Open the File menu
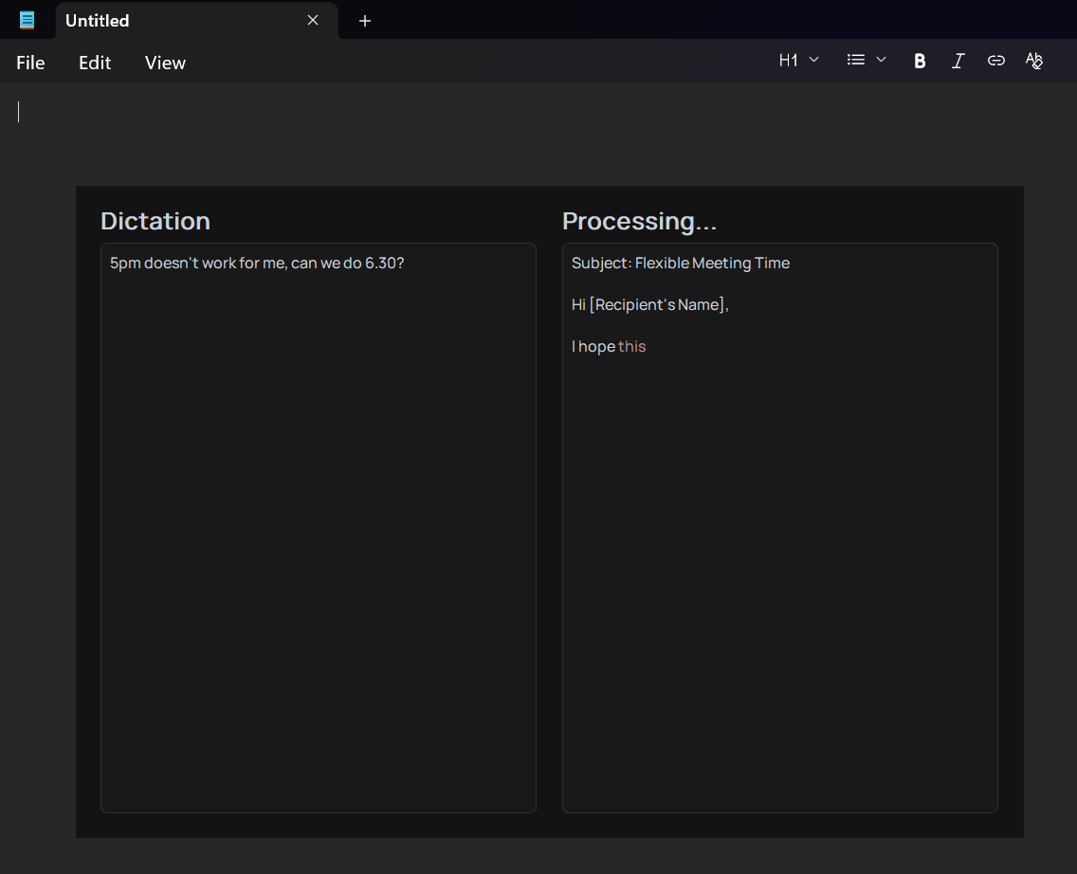This screenshot has width=1077, height=874. point(29,63)
